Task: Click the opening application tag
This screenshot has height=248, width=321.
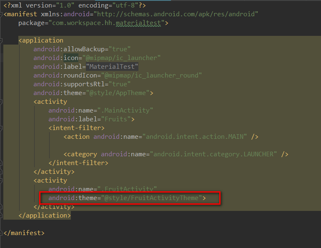Action: point(41,40)
